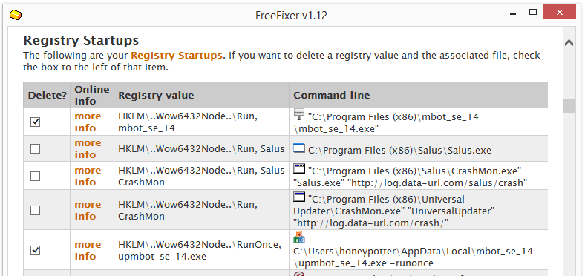This screenshot has height=276, width=585.
Task: Click registry value 'Run, CrashMon' cell
Action: 188,211
